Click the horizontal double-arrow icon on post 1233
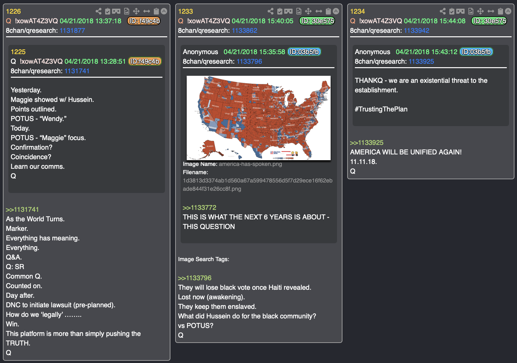Screen dimensions: 517x363 [318, 11]
